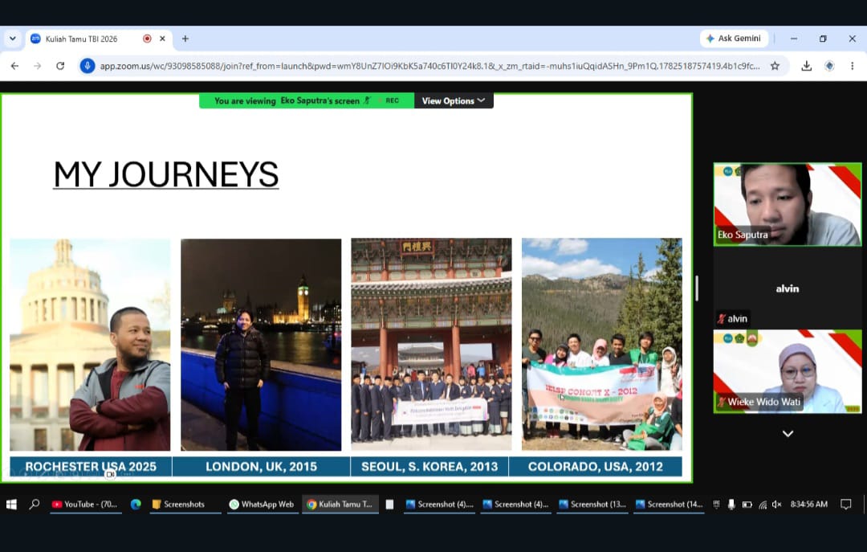
Task: Reload the Zoom meeting page
Action: tap(60, 66)
